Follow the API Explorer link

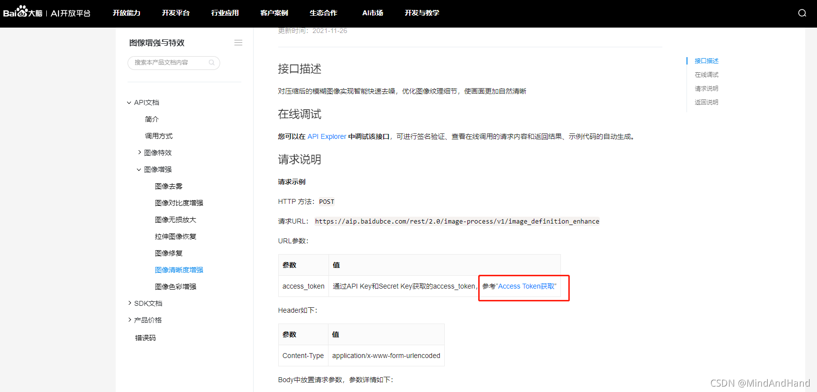(x=327, y=136)
